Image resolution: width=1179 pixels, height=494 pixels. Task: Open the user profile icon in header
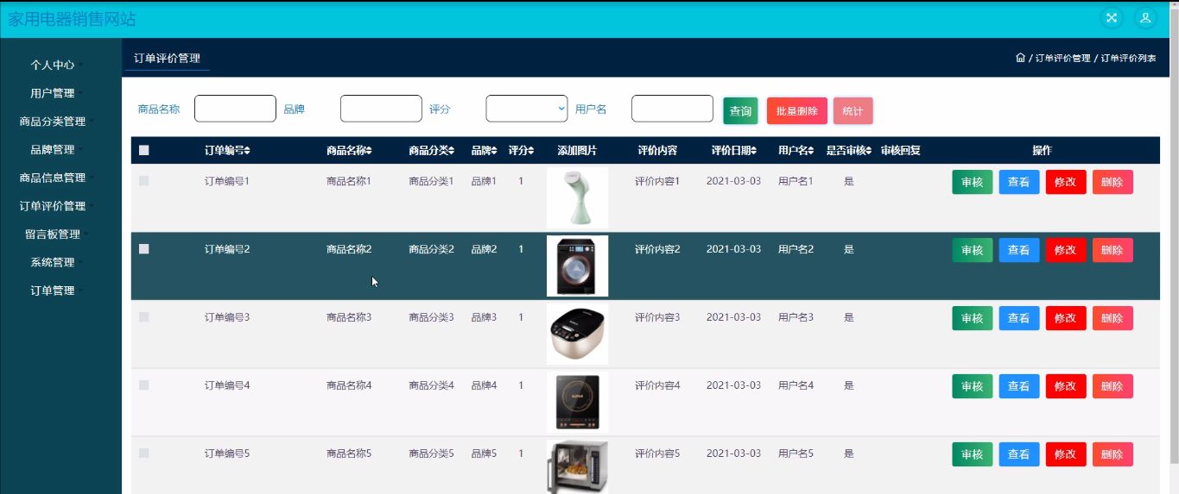pos(1145,17)
